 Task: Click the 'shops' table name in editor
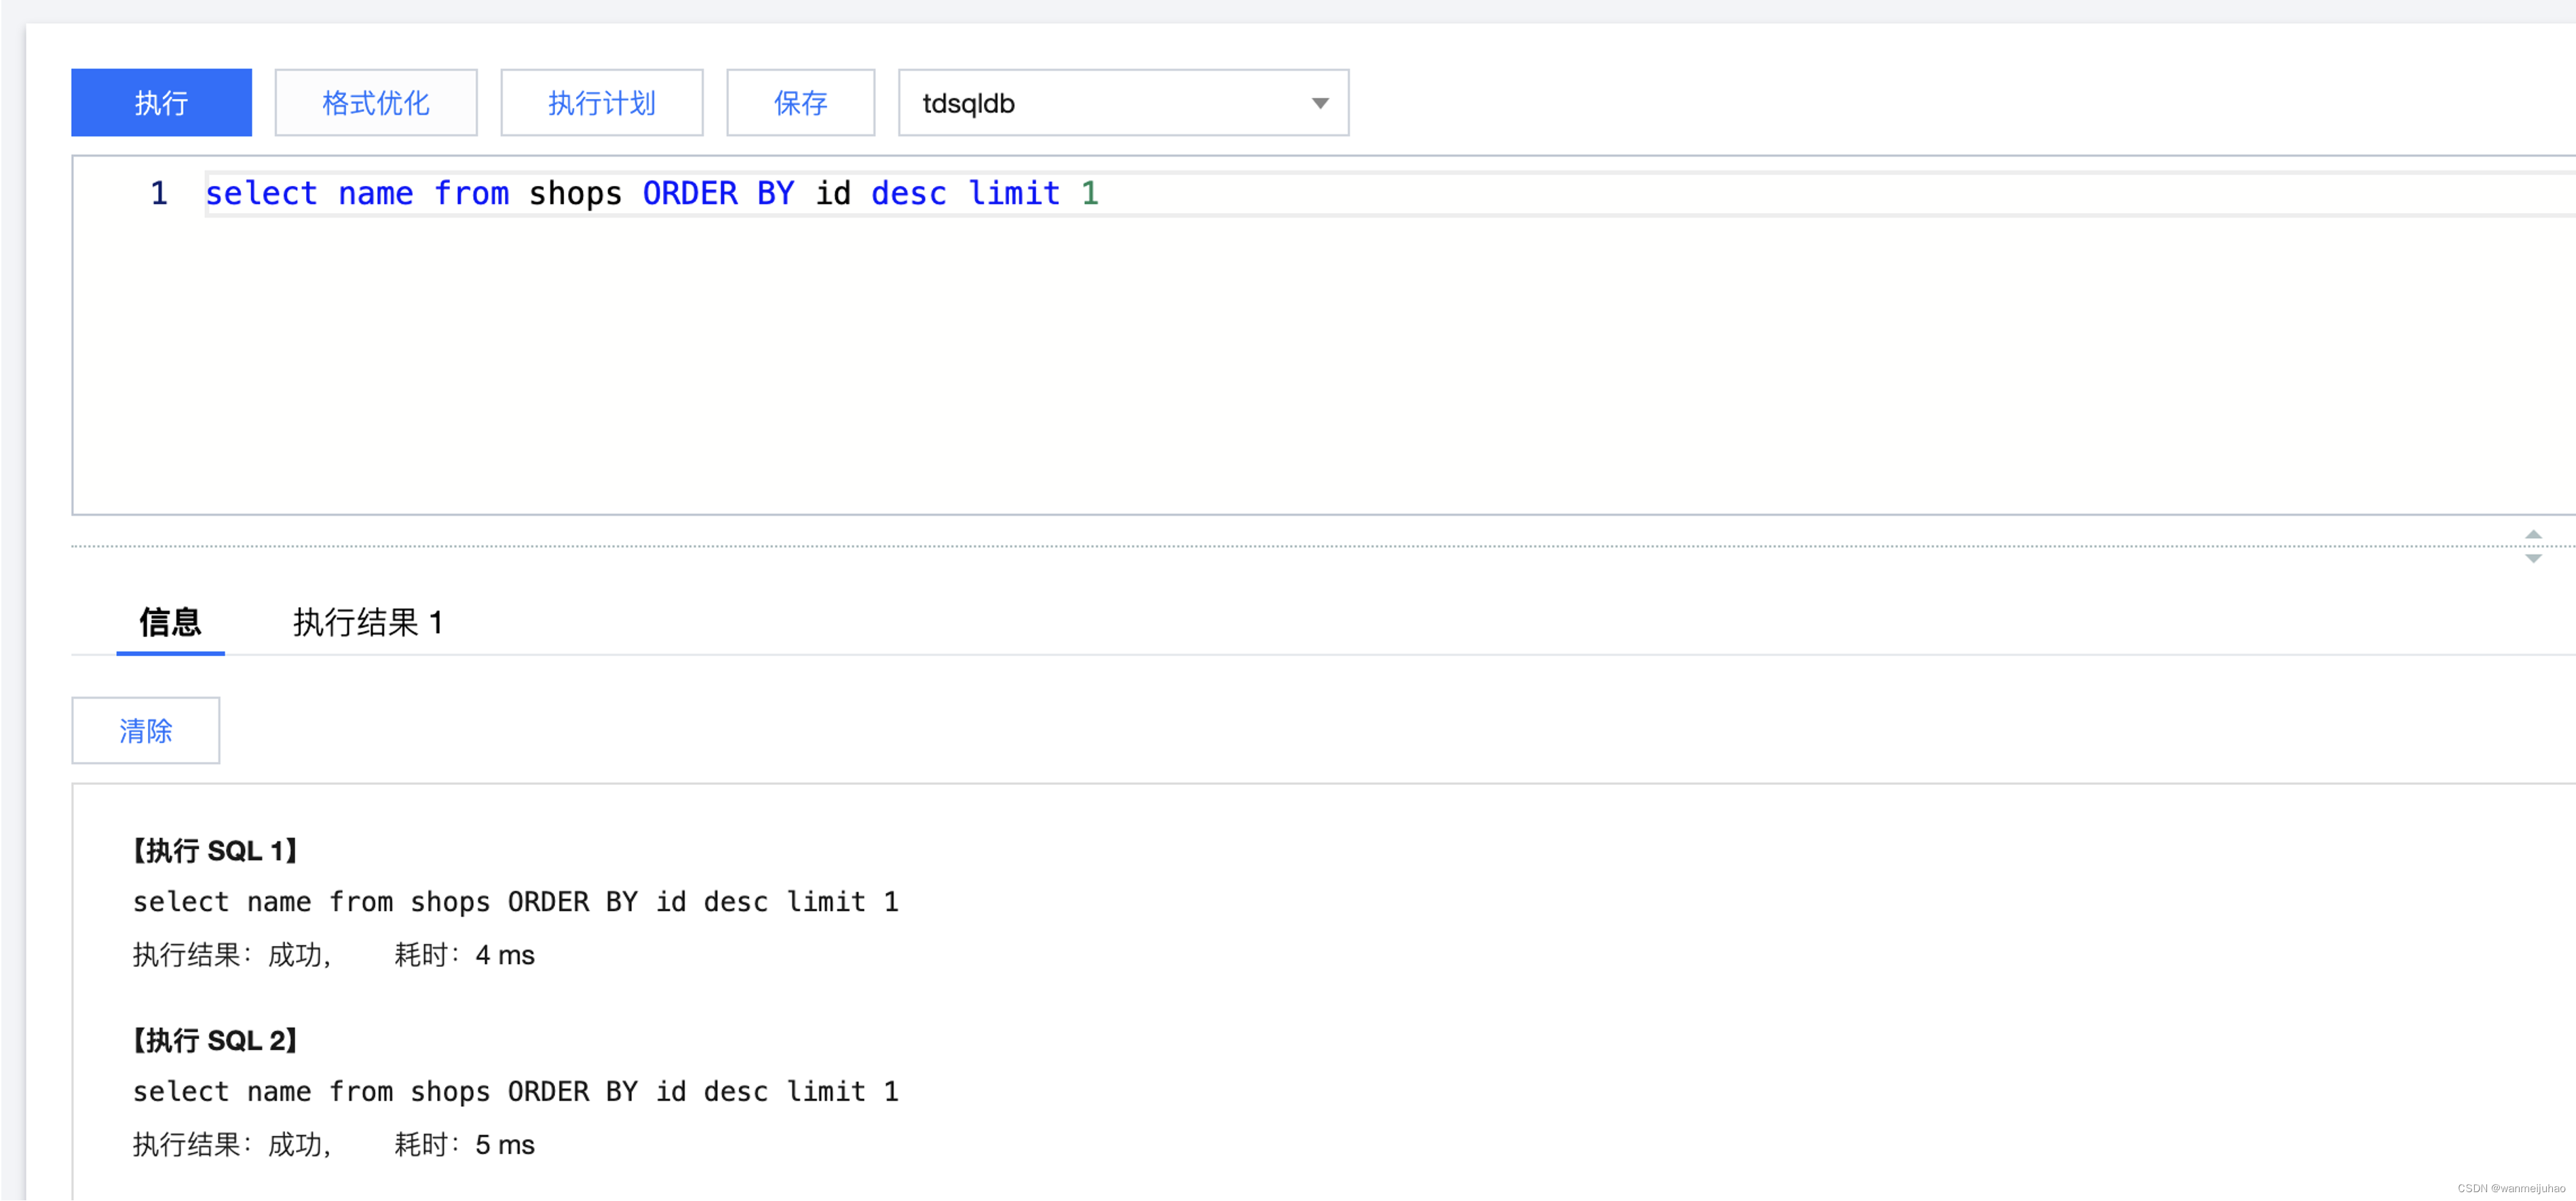pos(575,194)
